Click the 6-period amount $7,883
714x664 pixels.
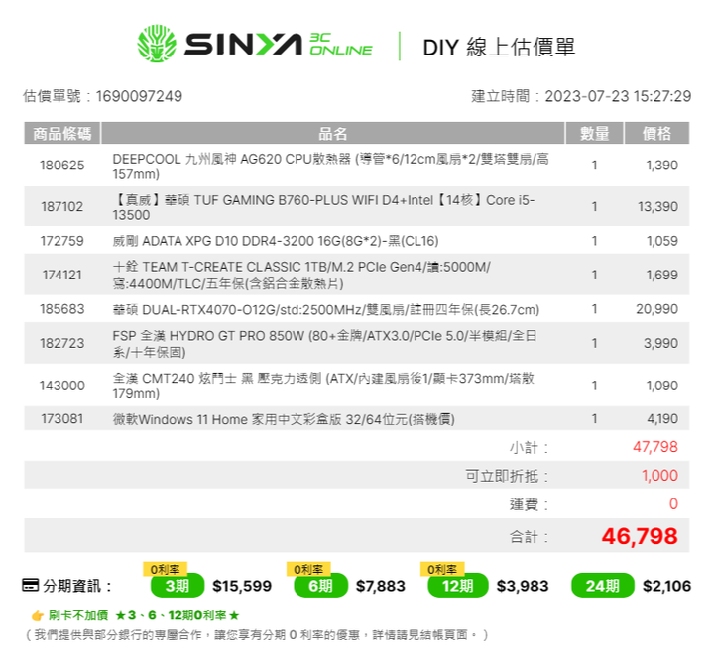380,586
